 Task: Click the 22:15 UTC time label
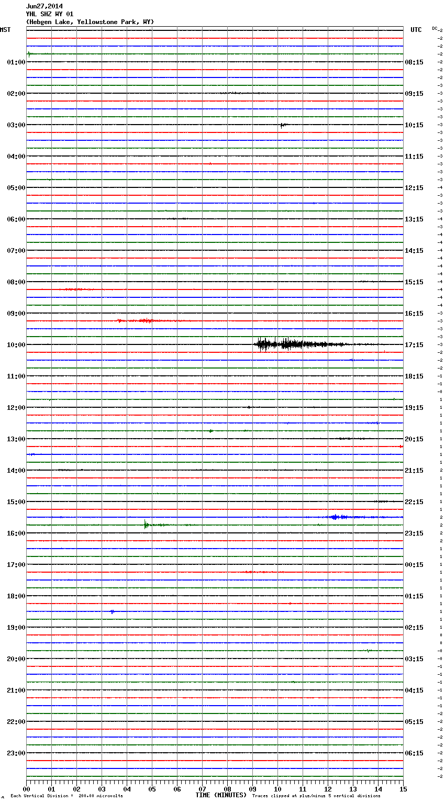[414, 502]
